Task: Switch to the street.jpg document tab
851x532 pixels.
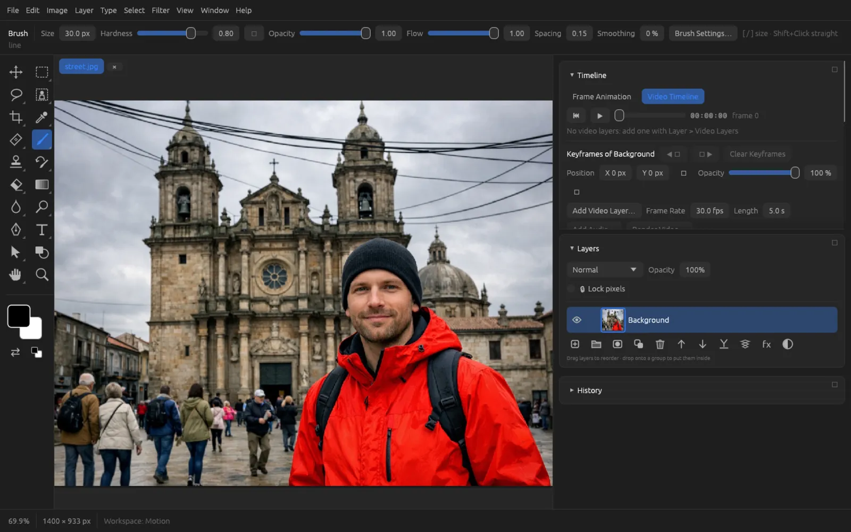Action: point(81,66)
